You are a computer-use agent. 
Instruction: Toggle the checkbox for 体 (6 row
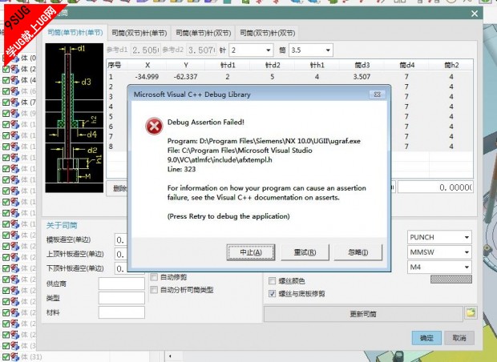[x=6, y=91]
